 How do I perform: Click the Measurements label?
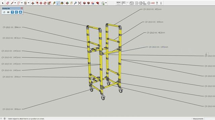pos(198,119)
